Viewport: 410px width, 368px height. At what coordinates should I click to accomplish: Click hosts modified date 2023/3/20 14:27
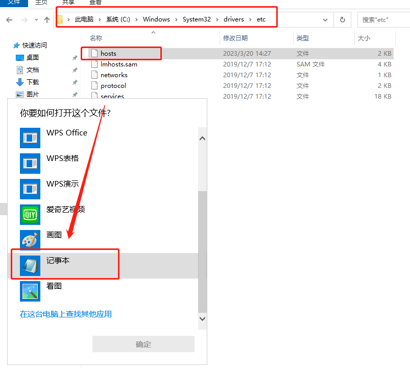tap(247, 53)
